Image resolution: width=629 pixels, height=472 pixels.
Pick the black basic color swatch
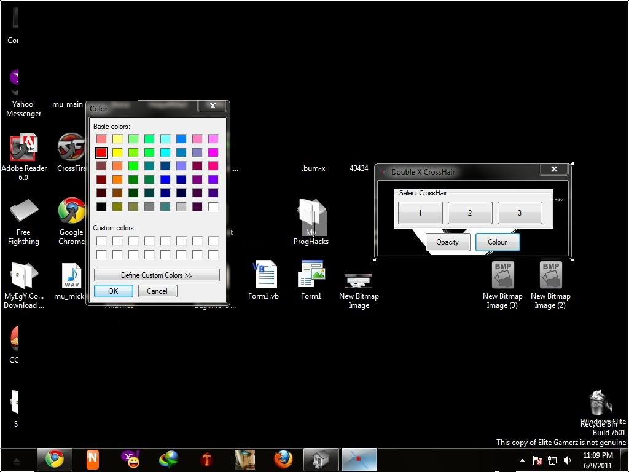tap(101, 206)
